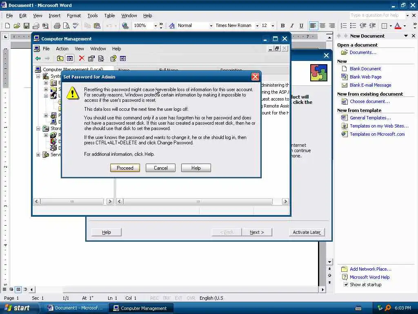This screenshot has height=314, width=418.
Task: Open the Normal style dropdown
Action: point(211,26)
